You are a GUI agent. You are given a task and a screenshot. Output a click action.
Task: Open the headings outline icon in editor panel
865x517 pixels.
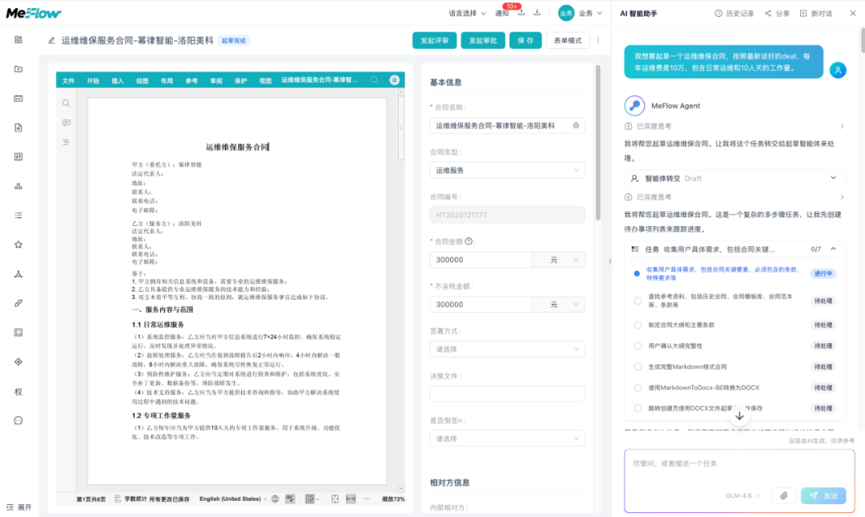click(x=66, y=142)
